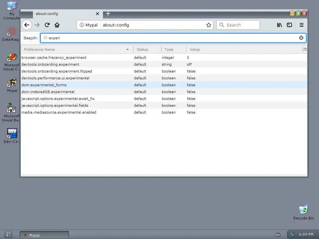
Task: Click 'string' type cell
Action: tap(166, 64)
